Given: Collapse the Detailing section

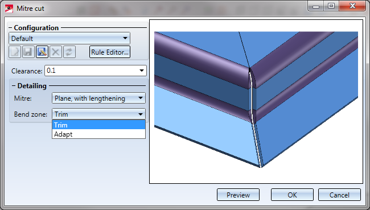Looking at the screenshot, I should 14,86.
